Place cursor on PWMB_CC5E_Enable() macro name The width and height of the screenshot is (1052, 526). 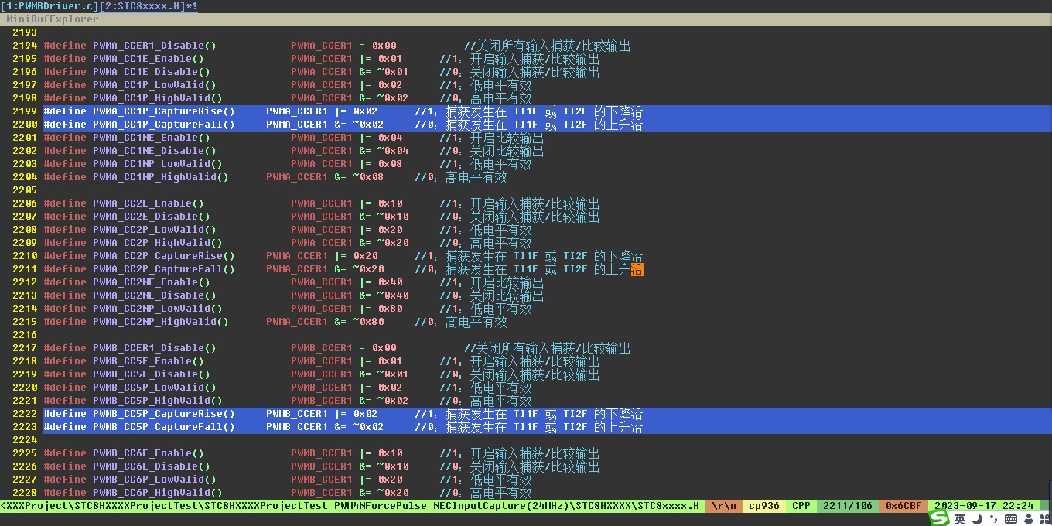(x=149, y=361)
